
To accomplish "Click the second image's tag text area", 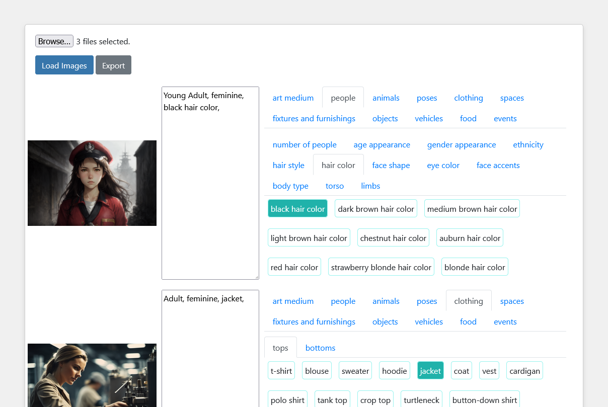I will coord(210,348).
